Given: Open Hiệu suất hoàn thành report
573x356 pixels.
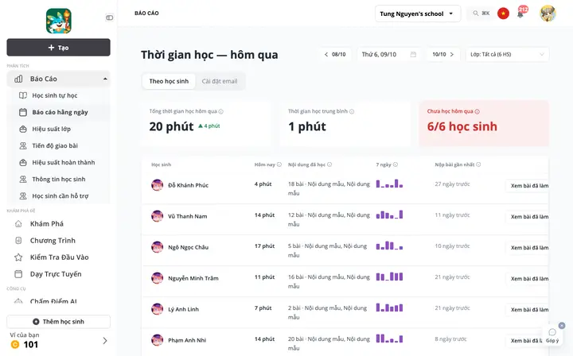Looking at the screenshot, I should point(58,162).
